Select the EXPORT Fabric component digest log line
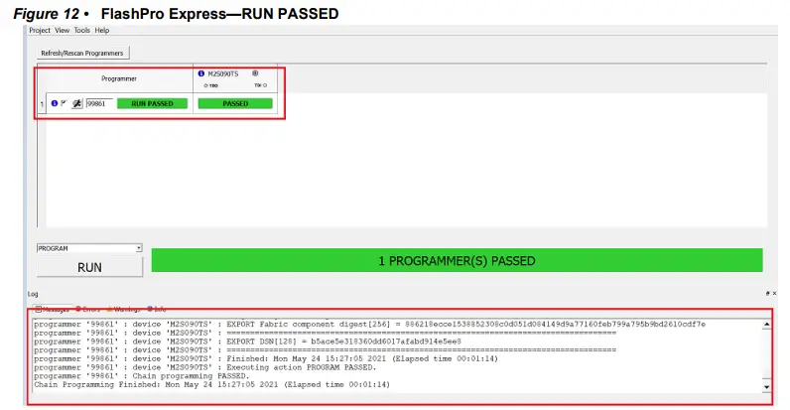This screenshot has height=410, width=790. coord(370,325)
